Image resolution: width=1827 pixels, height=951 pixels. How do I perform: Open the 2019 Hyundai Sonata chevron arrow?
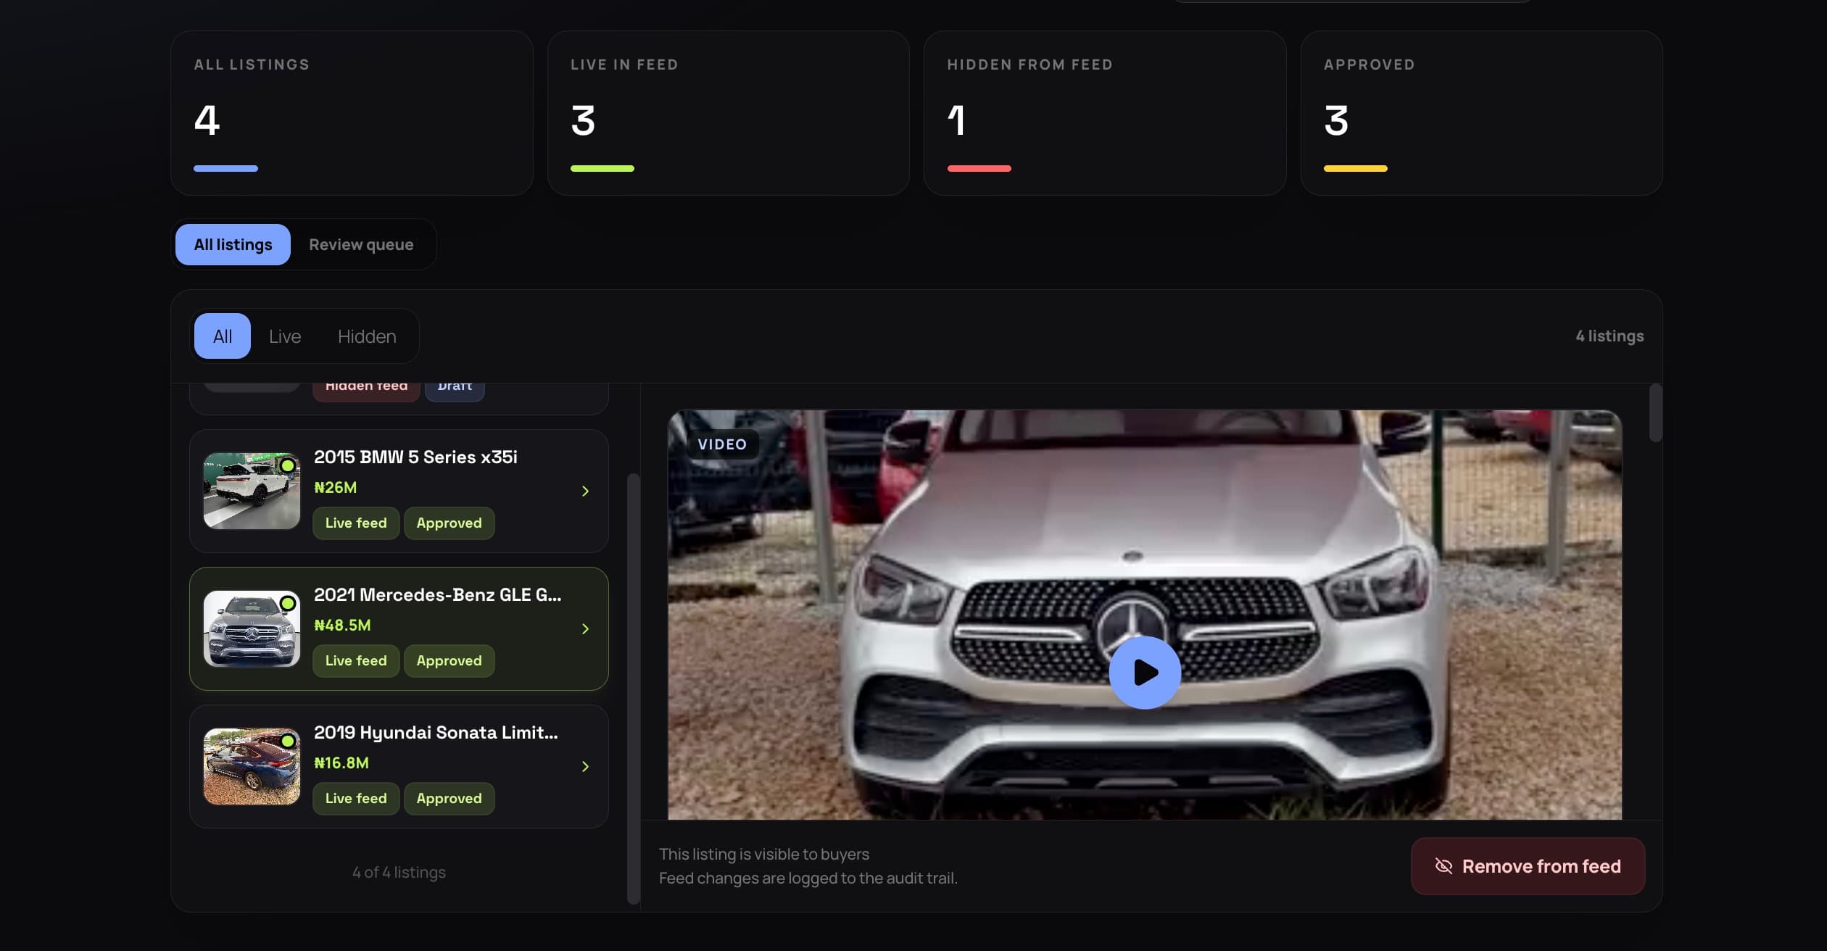click(x=585, y=767)
